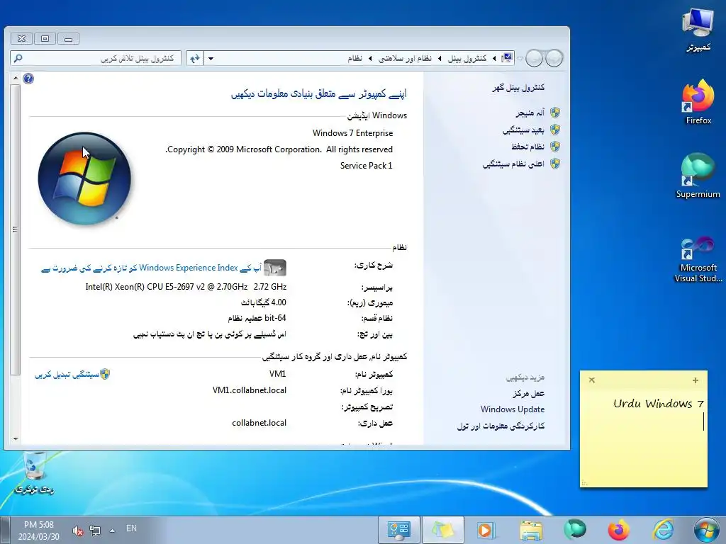Click the VM1.collabnet.local full name text
Screen dimensions: 726x544
point(249,390)
